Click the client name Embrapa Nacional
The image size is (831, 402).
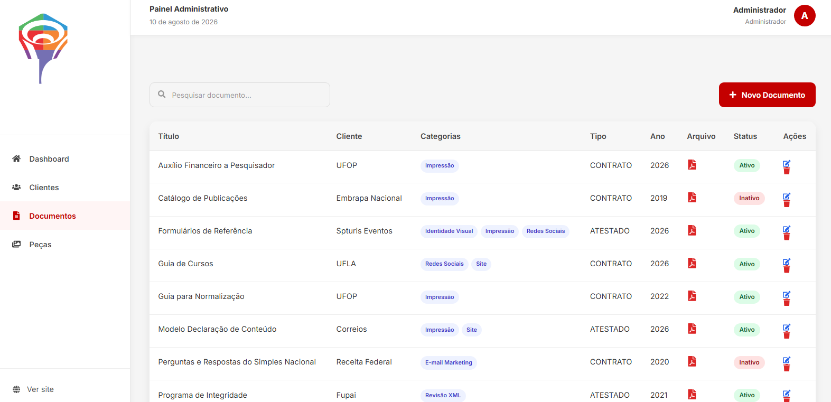(x=369, y=198)
